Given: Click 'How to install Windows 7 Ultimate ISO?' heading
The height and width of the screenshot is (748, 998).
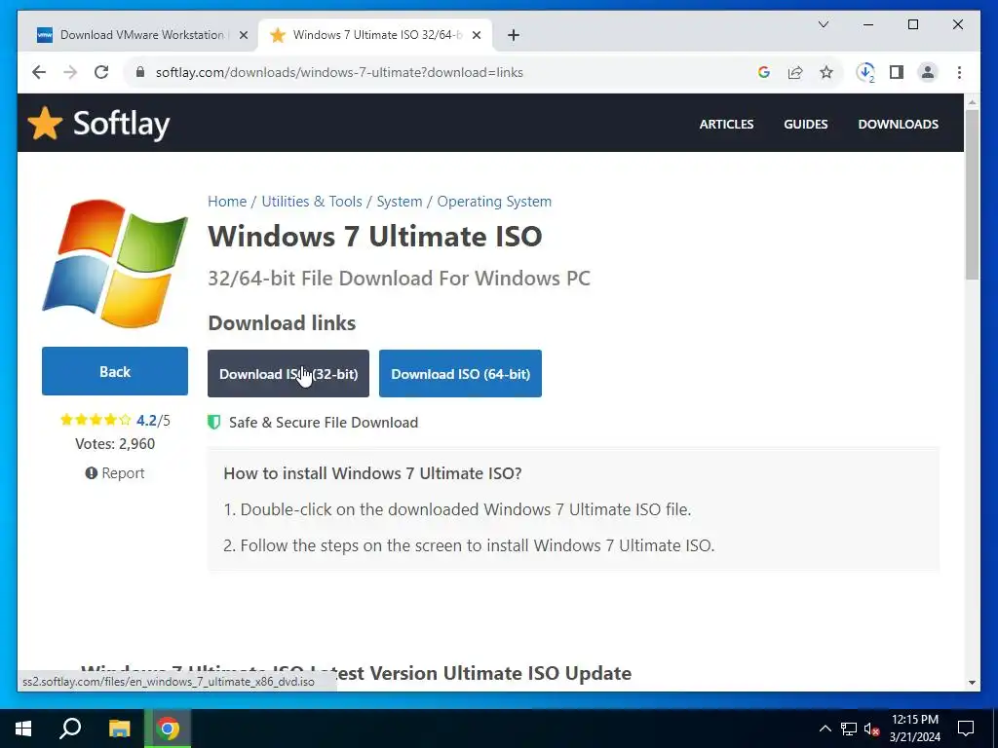Looking at the screenshot, I should tap(372, 474).
